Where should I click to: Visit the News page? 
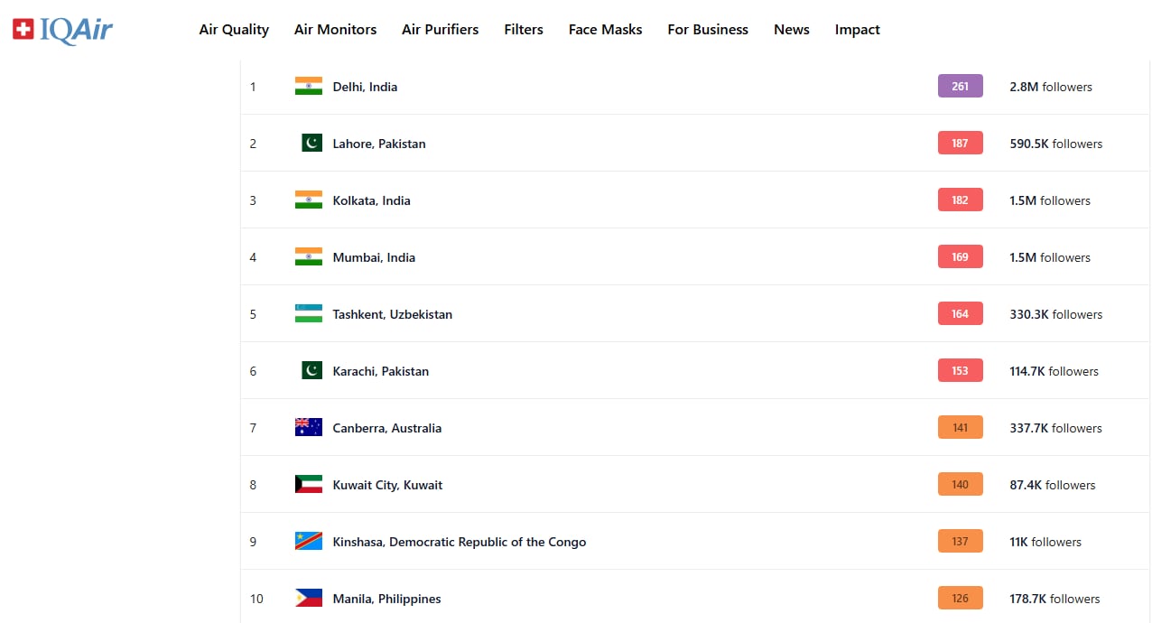tap(791, 30)
